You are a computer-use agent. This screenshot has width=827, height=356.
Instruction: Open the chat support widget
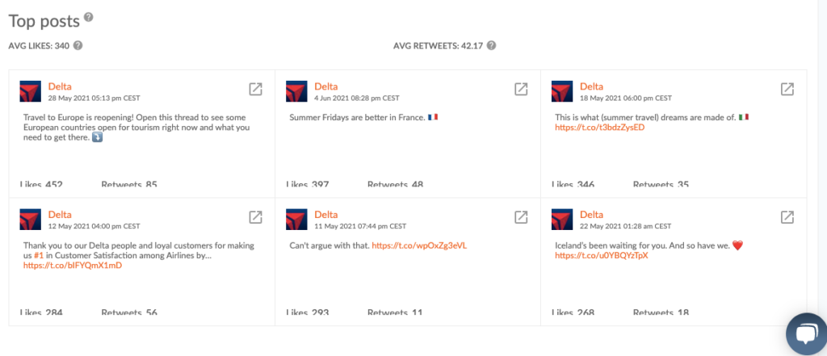click(806, 334)
